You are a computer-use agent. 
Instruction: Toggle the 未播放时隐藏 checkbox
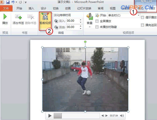pyautogui.click(x=97, y=27)
